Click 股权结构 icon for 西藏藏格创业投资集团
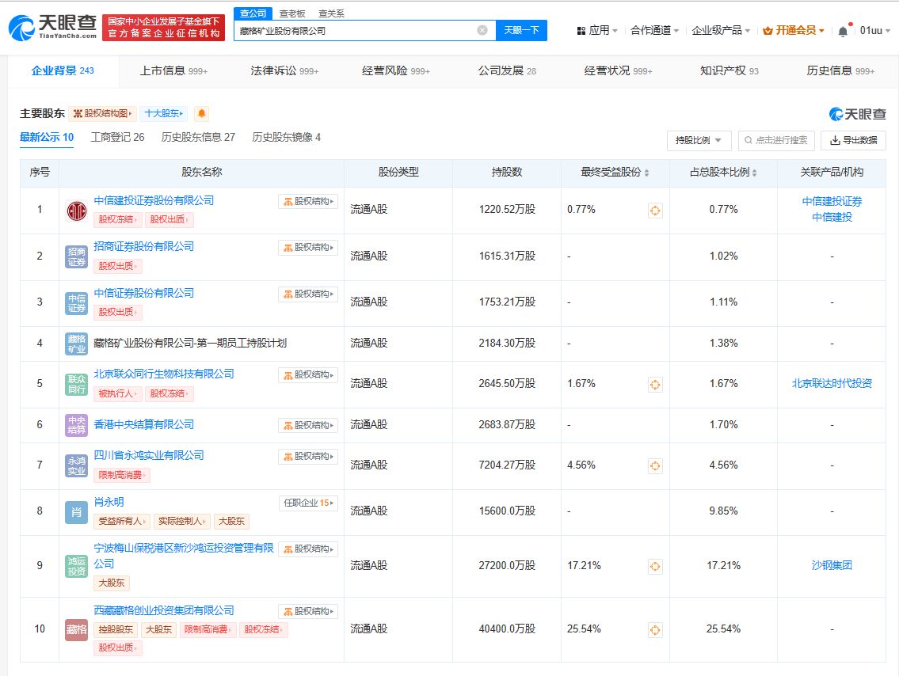The width and height of the screenshot is (899, 676). pos(308,611)
